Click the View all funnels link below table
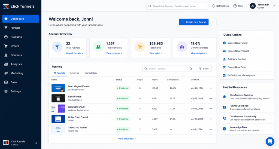Image resolution: width=279 pixels, height=149 pixels. [127, 139]
